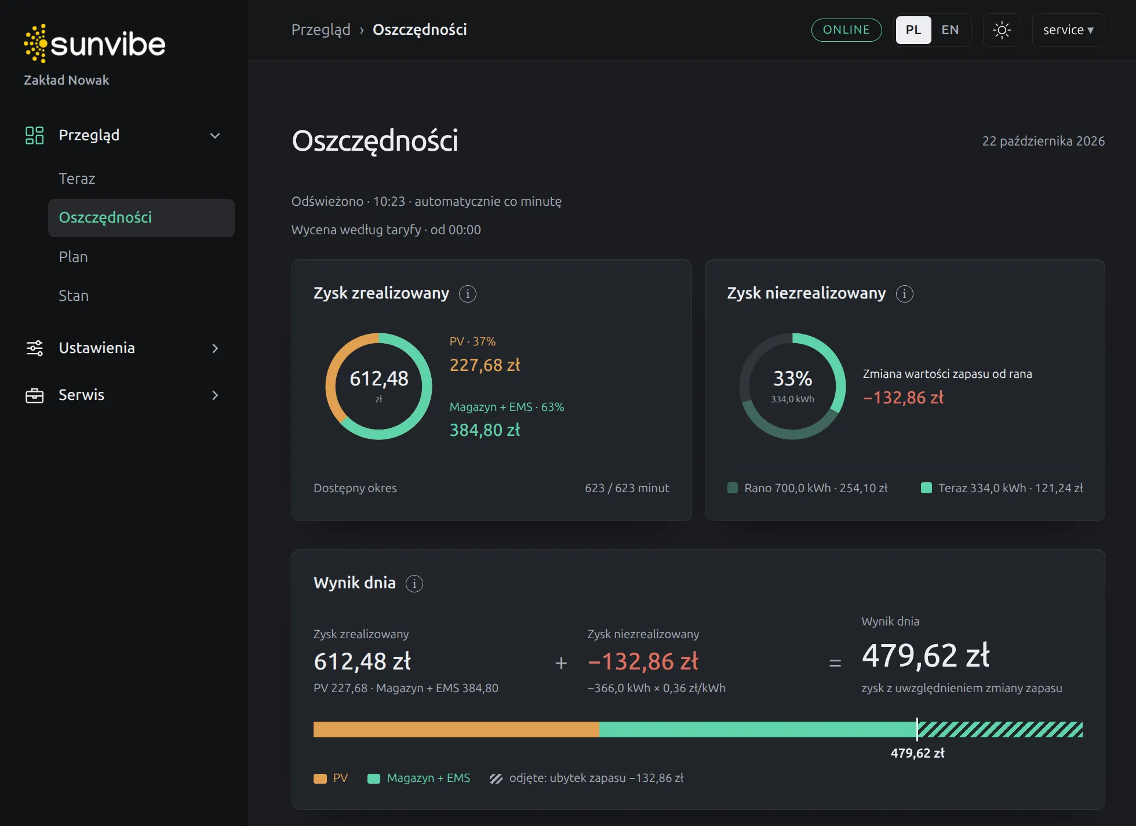Click the date 22 października 2026
Image resolution: width=1136 pixels, height=826 pixels.
tap(1043, 141)
